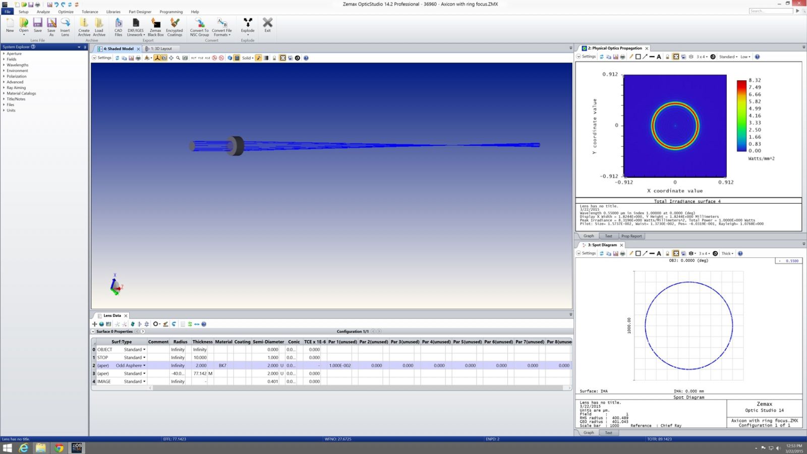Screen dimensions: 807x454
Task: Set Shaded Model view to X-Y
Action: [193, 58]
